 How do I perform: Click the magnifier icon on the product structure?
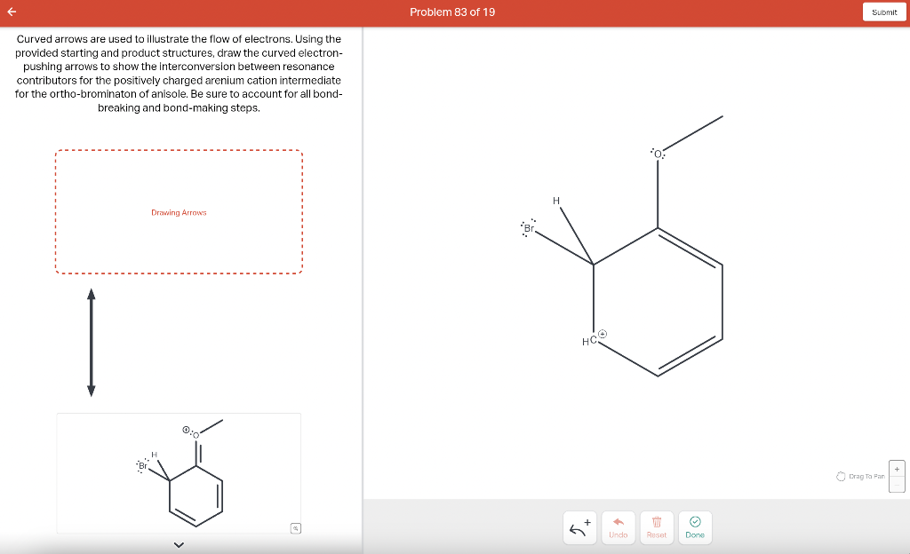[295, 527]
